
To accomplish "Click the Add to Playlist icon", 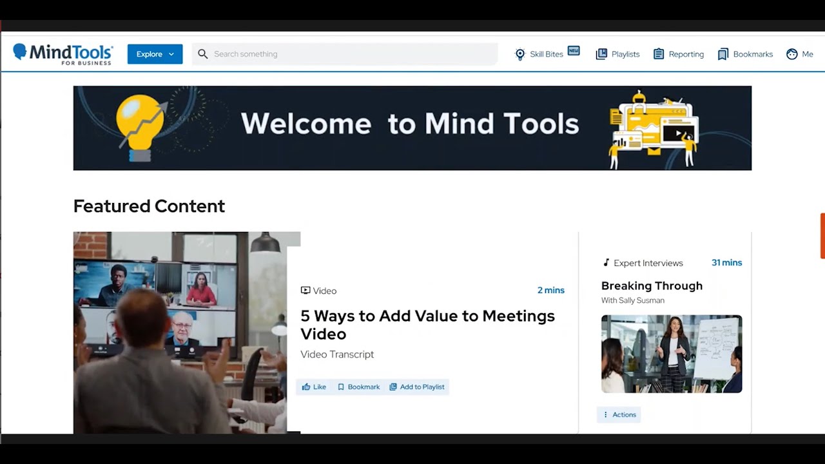I will coord(393,387).
